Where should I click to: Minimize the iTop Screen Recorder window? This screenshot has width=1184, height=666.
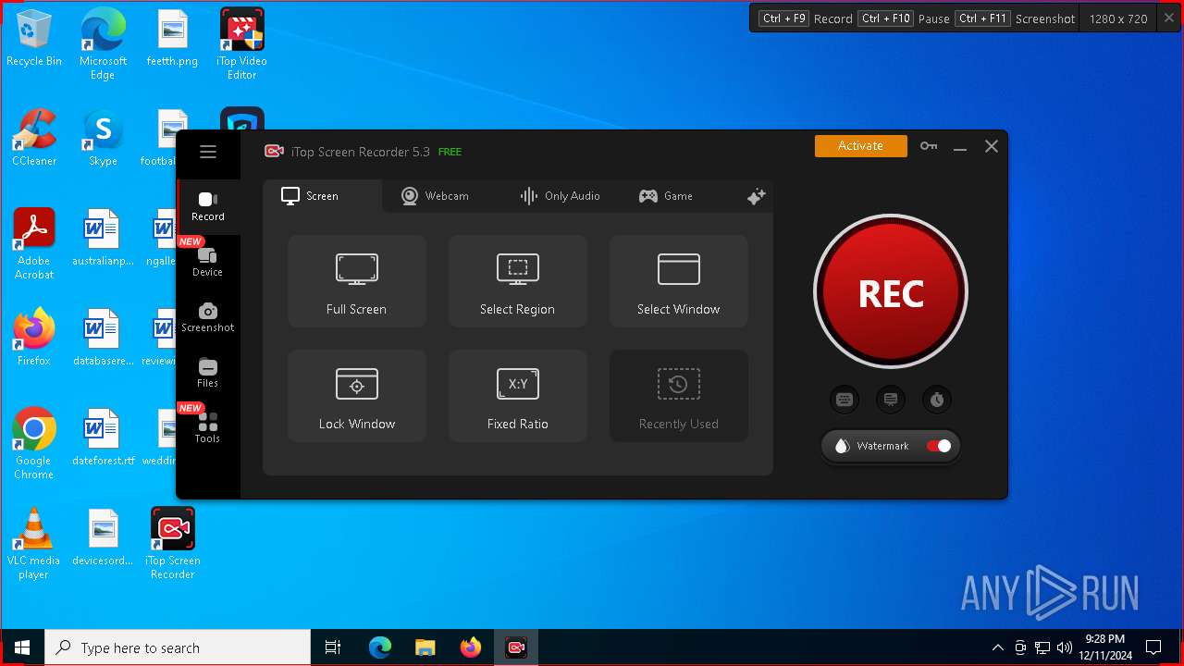point(960,147)
